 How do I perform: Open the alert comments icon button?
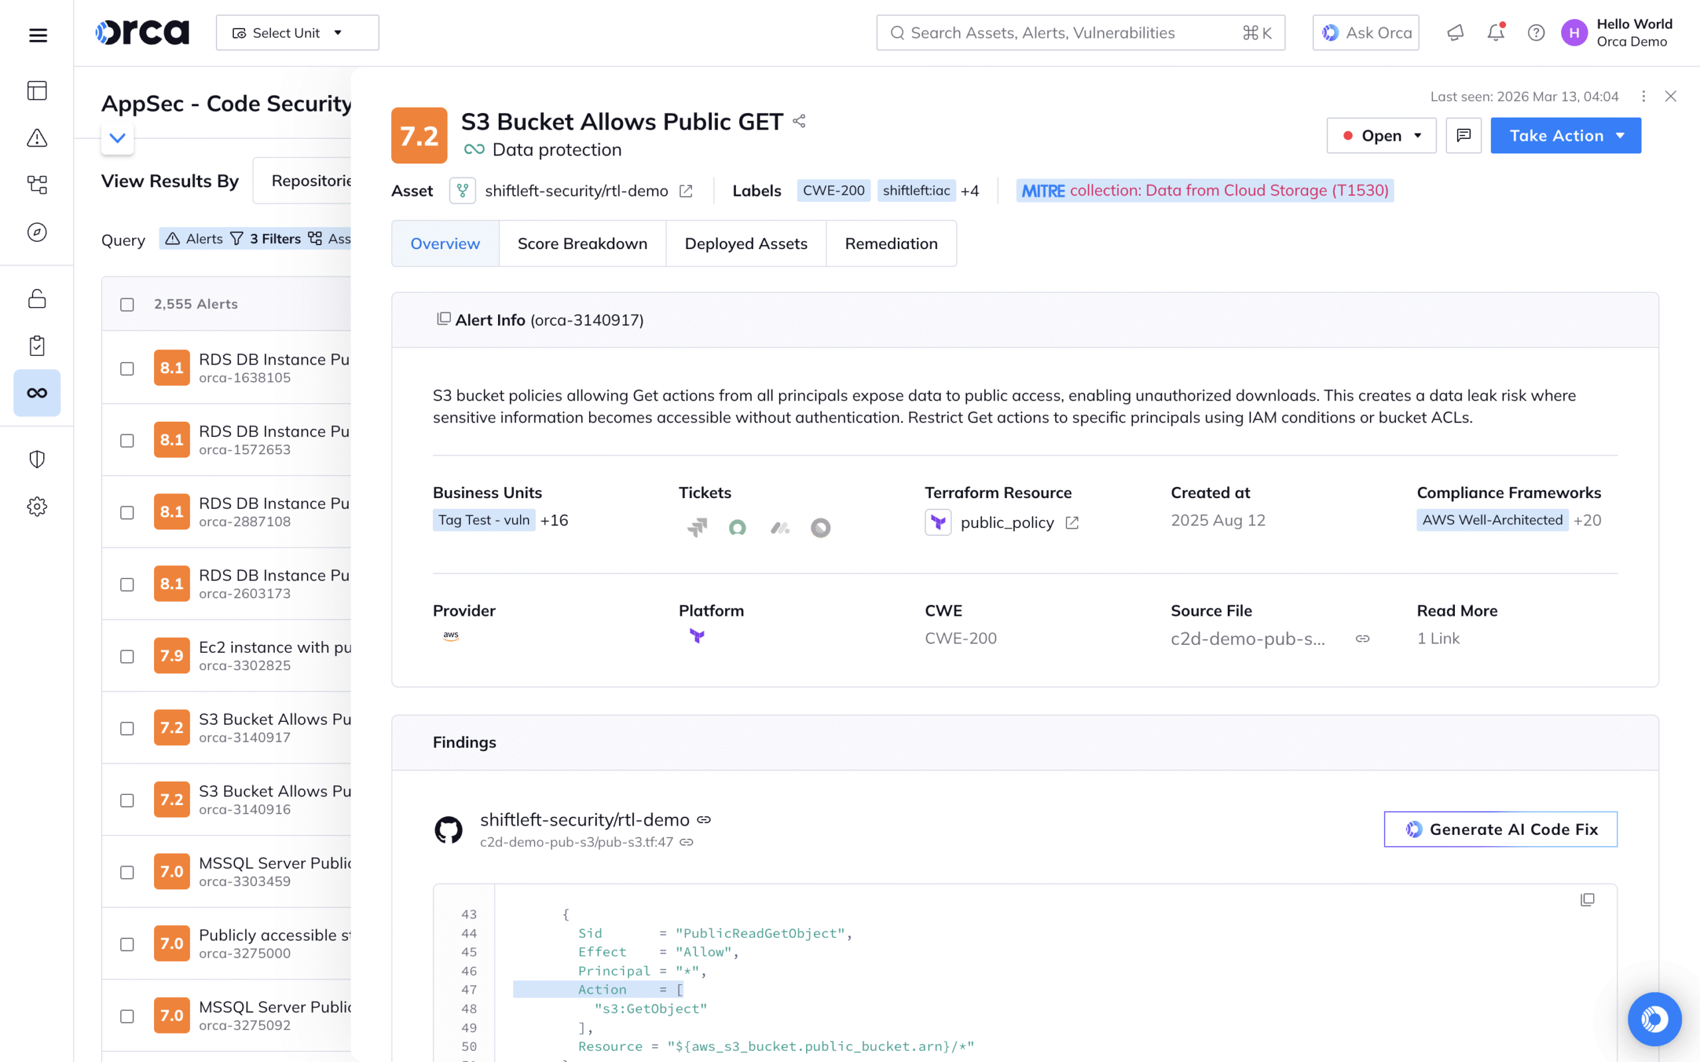pyautogui.click(x=1464, y=135)
